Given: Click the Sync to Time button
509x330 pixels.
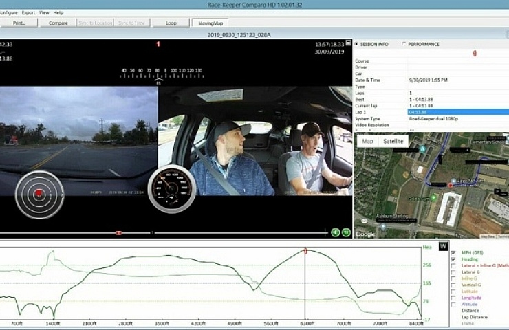Looking at the screenshot, I should click(x=131, y=23).
